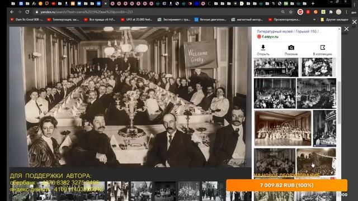This screenshot has width=358, height=201.
Task: Open the 'Другие закладки' folder
Action: (x=335, y=20)
